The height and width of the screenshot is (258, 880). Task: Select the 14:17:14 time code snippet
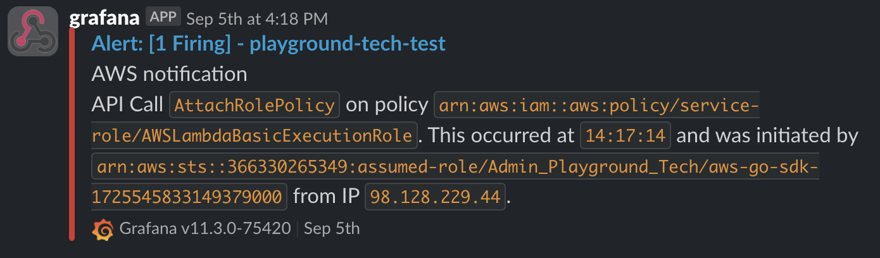point(625,135)
